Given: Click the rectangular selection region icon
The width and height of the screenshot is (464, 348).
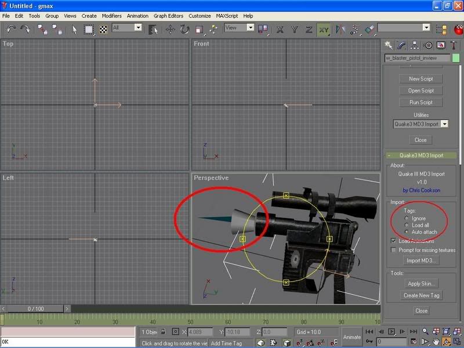Looking at the screenshot, I should click(x=89, y=30).
